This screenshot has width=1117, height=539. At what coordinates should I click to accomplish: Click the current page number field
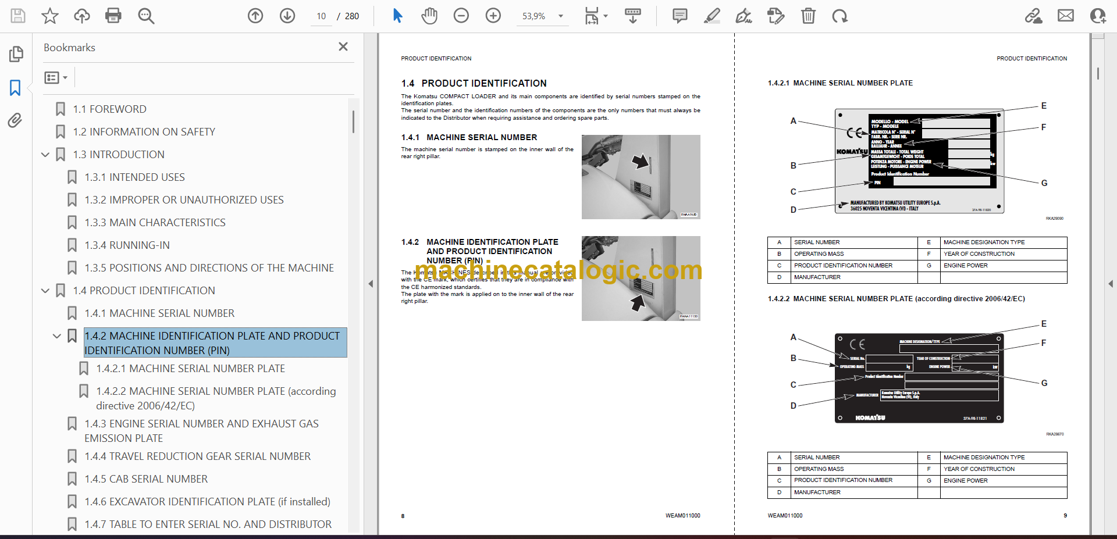(322, 16)
